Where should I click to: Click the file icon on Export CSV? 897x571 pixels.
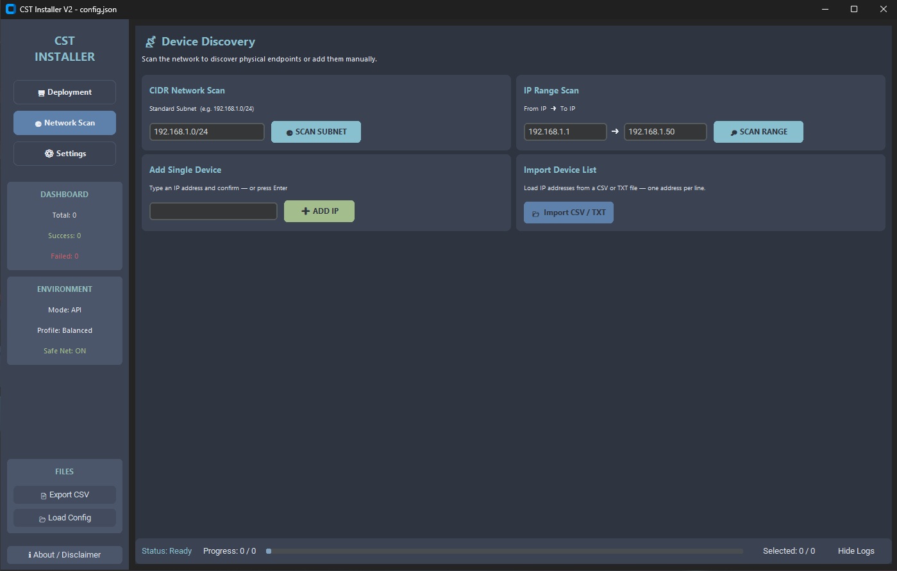[x=44, y=495]
